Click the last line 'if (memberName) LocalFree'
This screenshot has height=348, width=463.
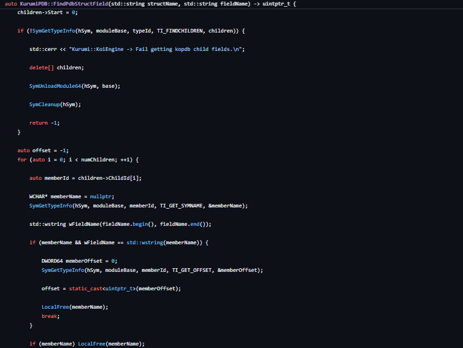coord(87,344)
